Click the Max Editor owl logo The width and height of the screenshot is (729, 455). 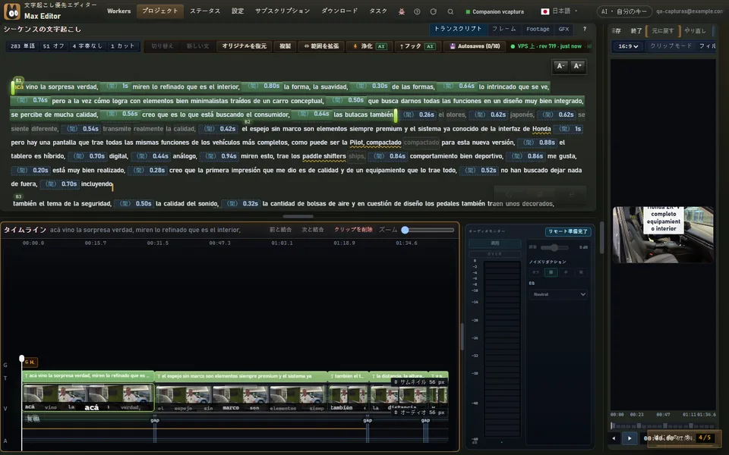click(x=11, y=11)
